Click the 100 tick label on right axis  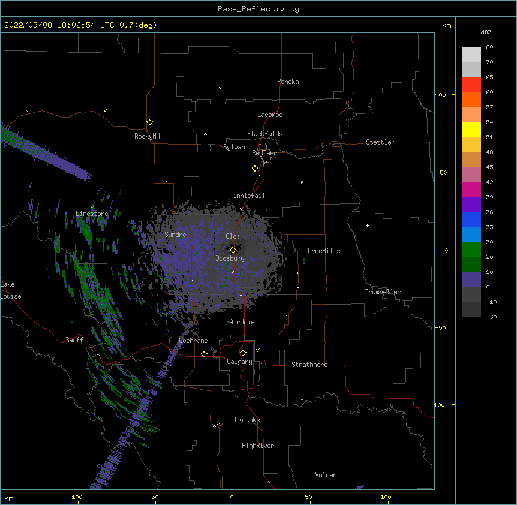click(x=440, y=95)
